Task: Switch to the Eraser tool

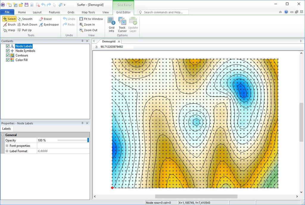Action: pyautogui.click(x=45, y=19)
